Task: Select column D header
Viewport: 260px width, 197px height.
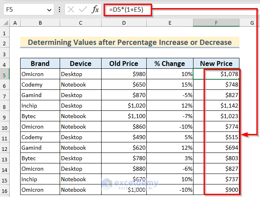Action: coord(124,23)
